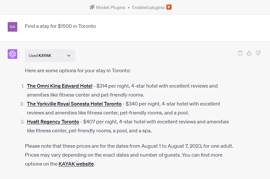Click the purple MA user avatar

coord(12,27)
